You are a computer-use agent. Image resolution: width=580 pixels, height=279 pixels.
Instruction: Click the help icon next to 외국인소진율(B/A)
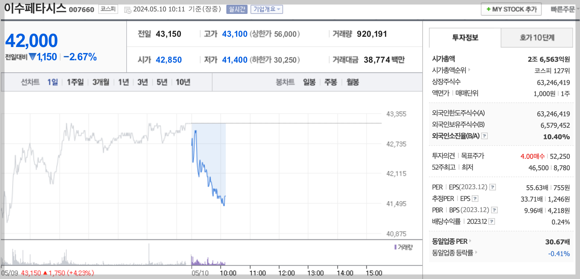click(x=484, y=136)
